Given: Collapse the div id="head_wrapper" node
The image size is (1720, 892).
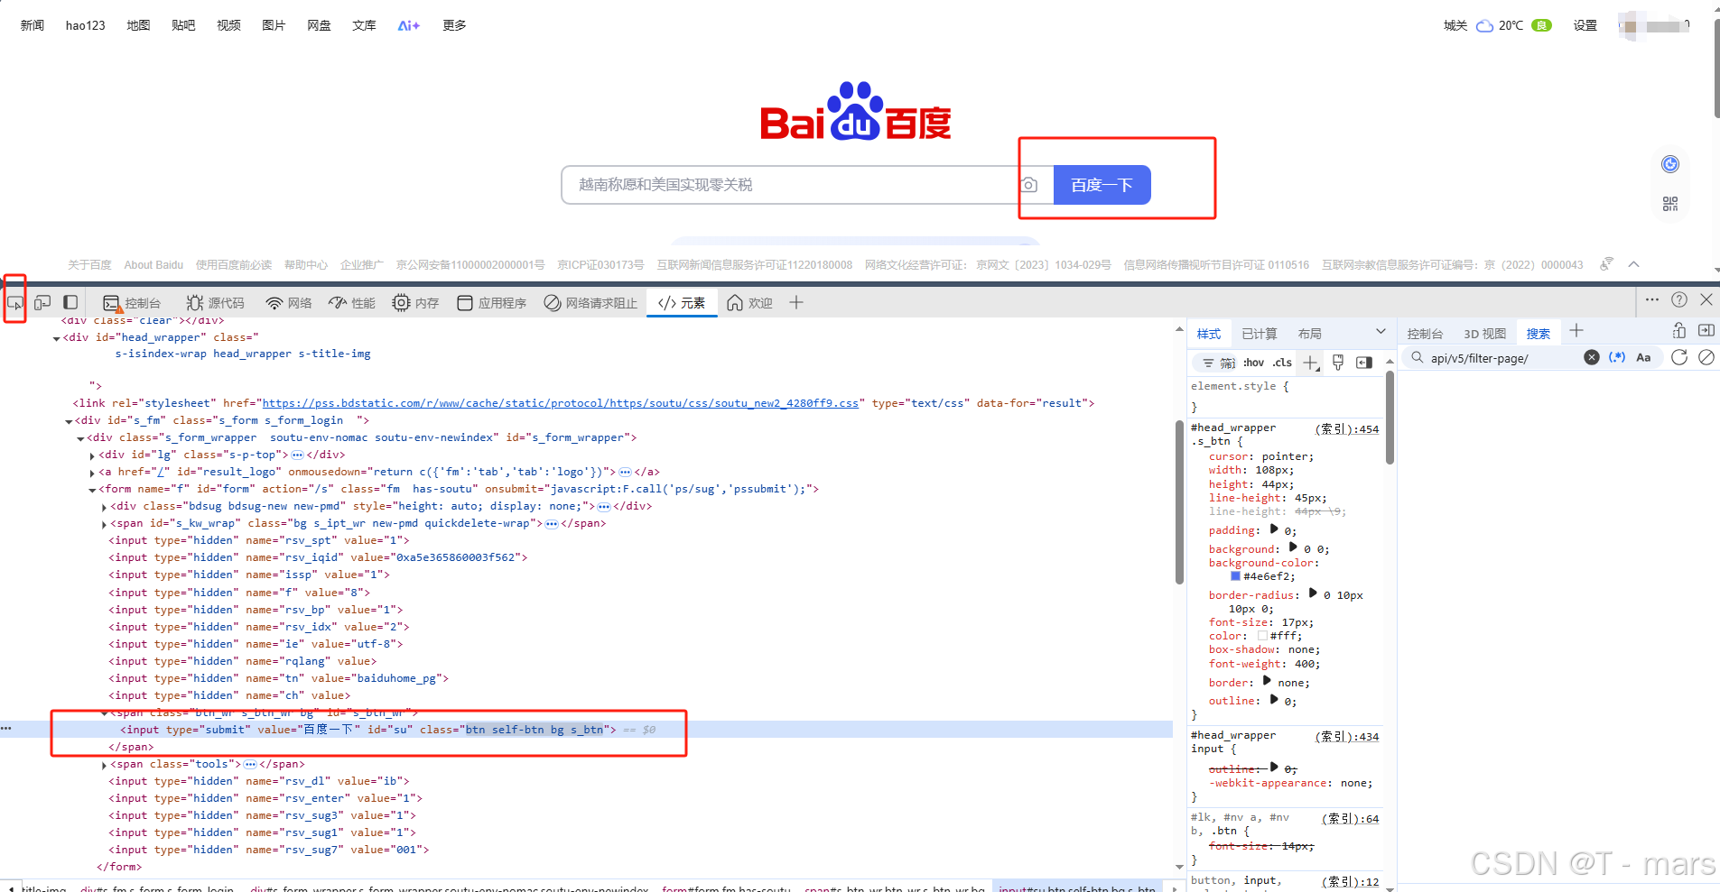Looking at the screenshot, I should coord(56,338).
